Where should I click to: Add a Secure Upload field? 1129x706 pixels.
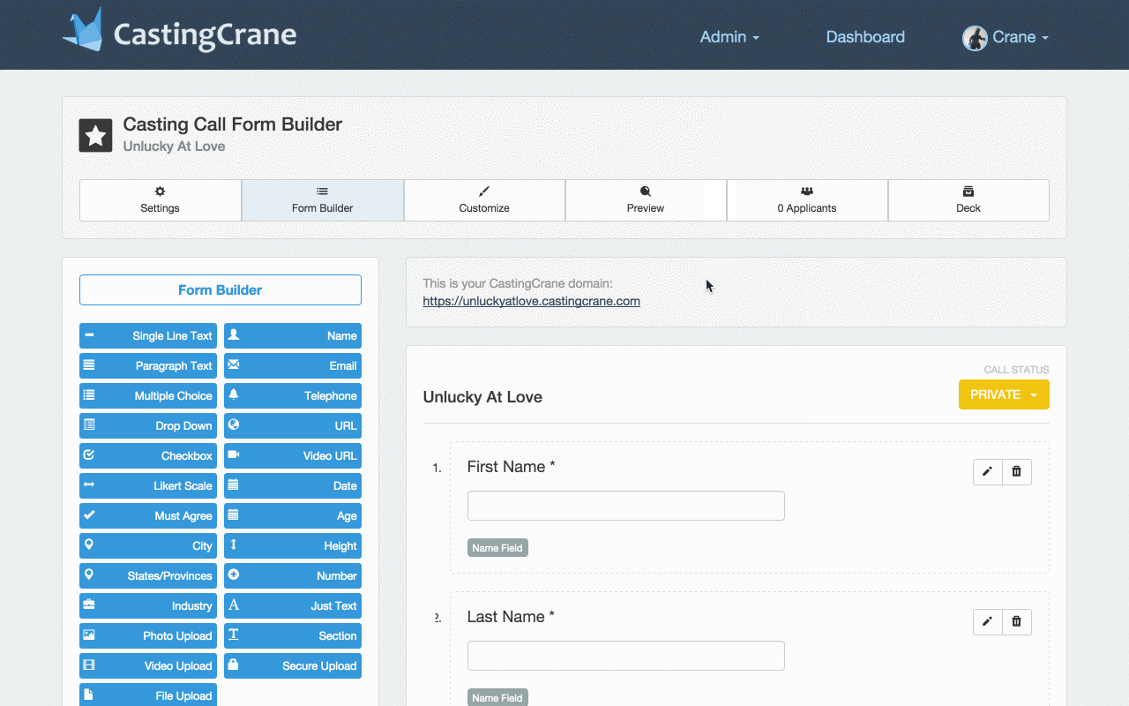[292, 665]
